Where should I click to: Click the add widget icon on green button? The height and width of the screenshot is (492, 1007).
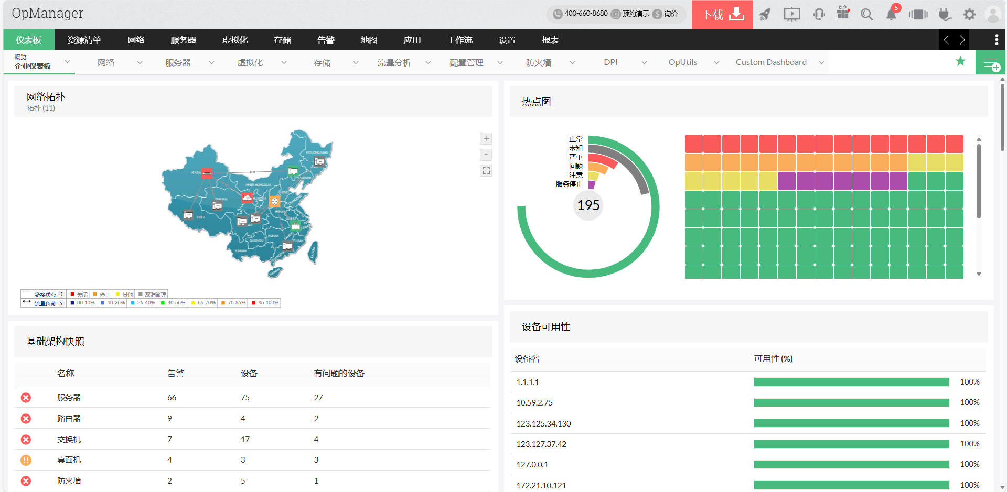click(991, 63)
